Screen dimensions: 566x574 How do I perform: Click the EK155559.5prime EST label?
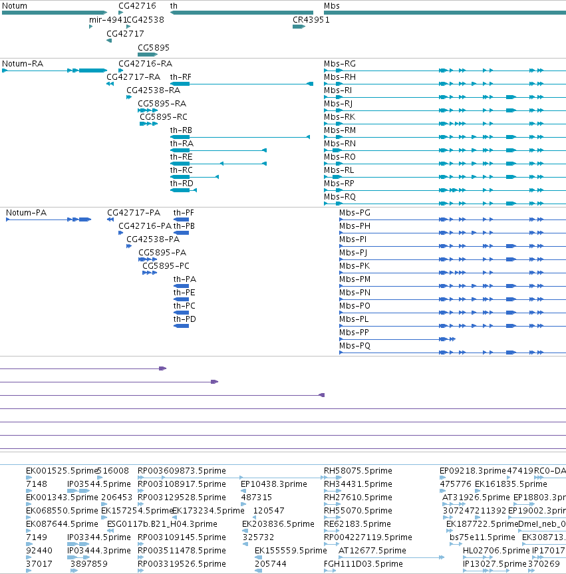291,551
